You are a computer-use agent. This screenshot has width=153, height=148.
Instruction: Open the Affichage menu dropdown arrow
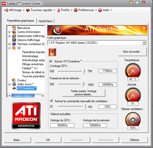point(24,10)
